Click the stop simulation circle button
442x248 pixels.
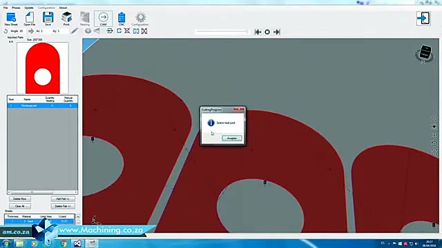267,32
